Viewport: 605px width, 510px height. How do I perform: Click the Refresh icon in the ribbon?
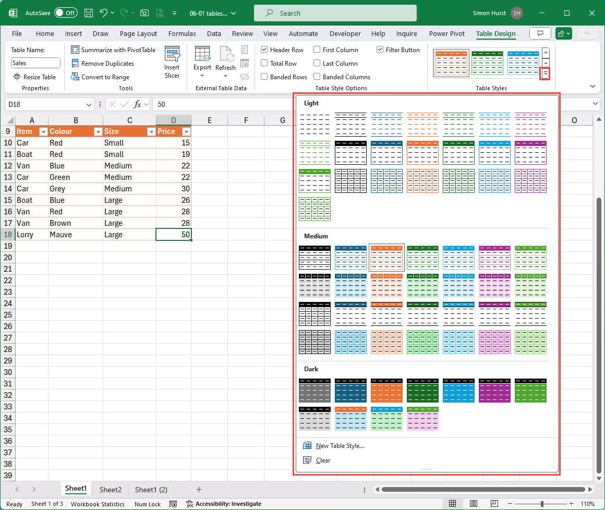tap(225, 54)
